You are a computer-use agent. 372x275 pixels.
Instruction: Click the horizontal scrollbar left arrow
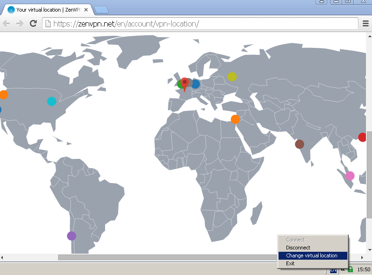[2, 257]
